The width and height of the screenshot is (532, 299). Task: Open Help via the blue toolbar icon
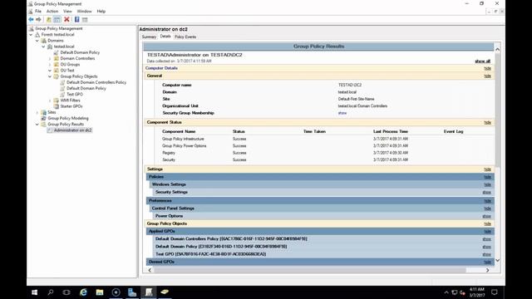77,19
